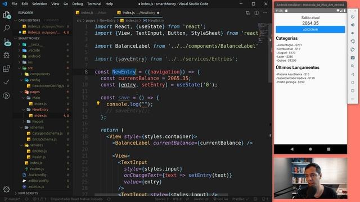
Task: Open the Debug view bug icon
Action: click(x=6, y=55)
